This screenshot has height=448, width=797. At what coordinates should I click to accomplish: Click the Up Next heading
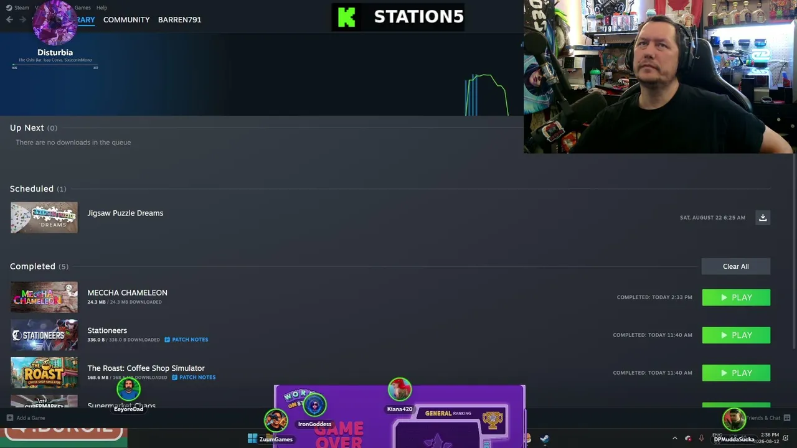coord(27,128)
